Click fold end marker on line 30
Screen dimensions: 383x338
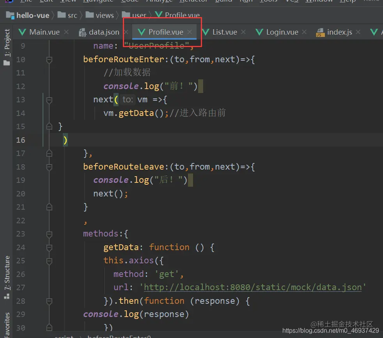[49, 328]
